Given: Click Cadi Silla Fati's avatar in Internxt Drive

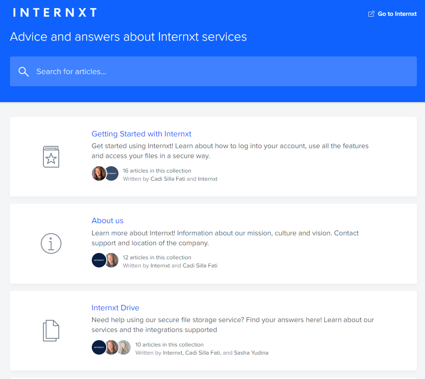Looking at the screenshot, I should (x=111, y=347).
